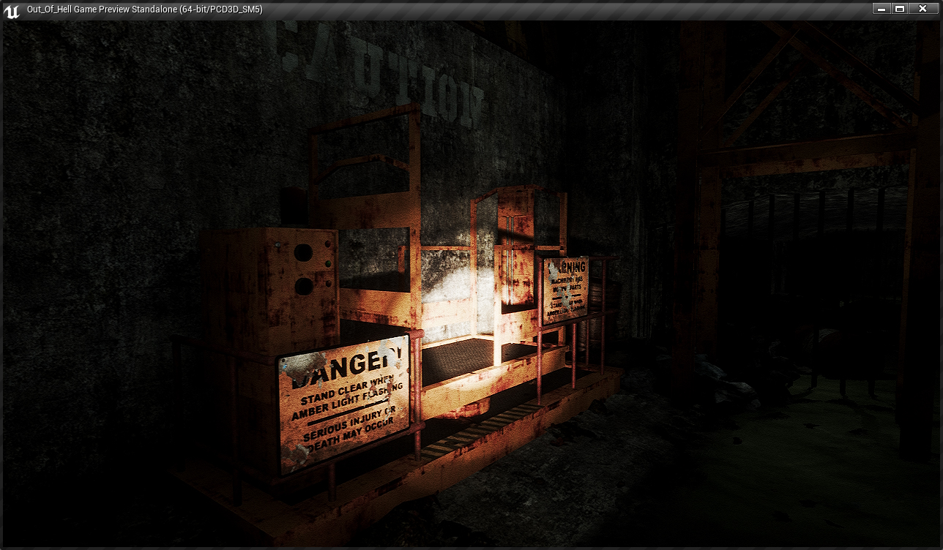Click the rusty lift gate with vertical bars
The height and width of the screenshot is (550, 943).
tap(515, 256)
